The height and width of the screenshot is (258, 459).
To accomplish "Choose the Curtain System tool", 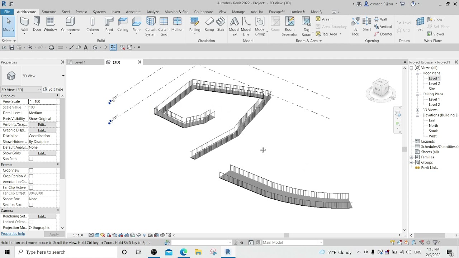I will 151,27.
